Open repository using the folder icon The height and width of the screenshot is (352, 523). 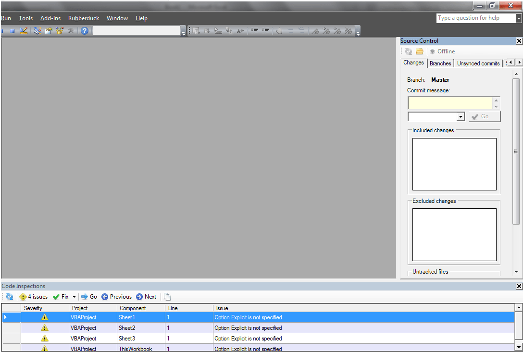click(x=420, y=51)
